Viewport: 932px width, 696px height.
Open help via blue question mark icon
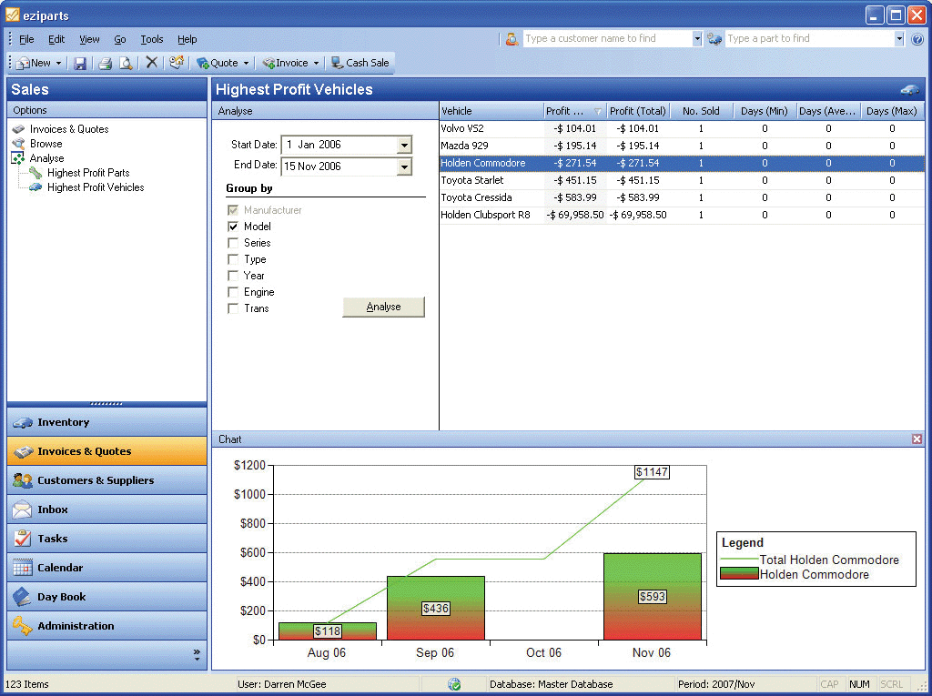click(x=917, y=39)
